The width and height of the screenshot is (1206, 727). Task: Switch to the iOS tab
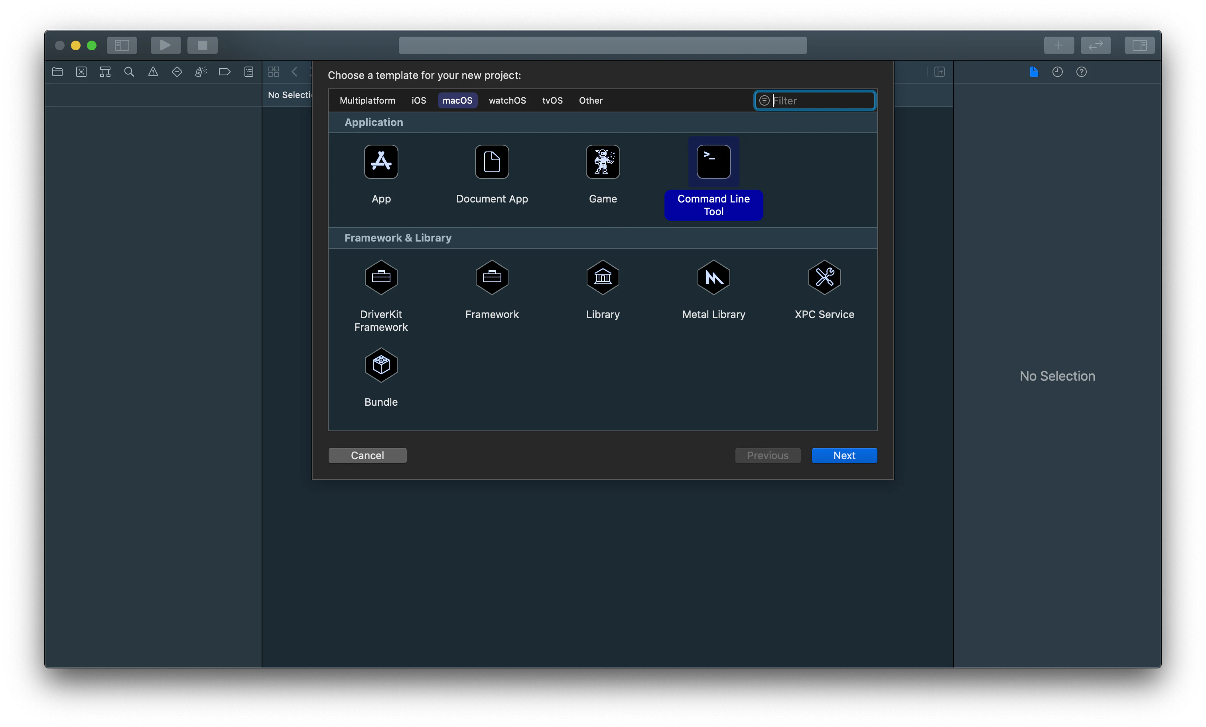pos(418,100)
